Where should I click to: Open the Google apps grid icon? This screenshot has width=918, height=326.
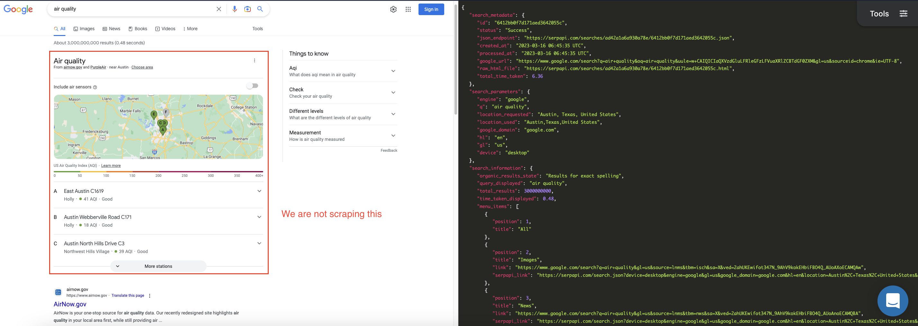click(x=408, y=9)
